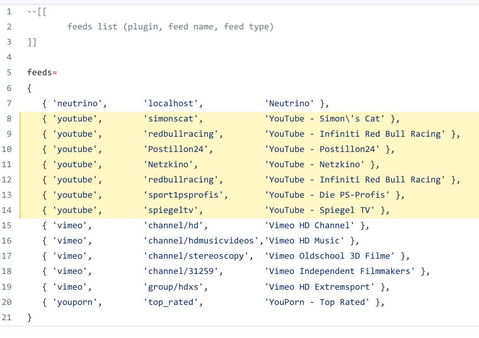Click the comment text 'feeds list'

click(92, 26)
